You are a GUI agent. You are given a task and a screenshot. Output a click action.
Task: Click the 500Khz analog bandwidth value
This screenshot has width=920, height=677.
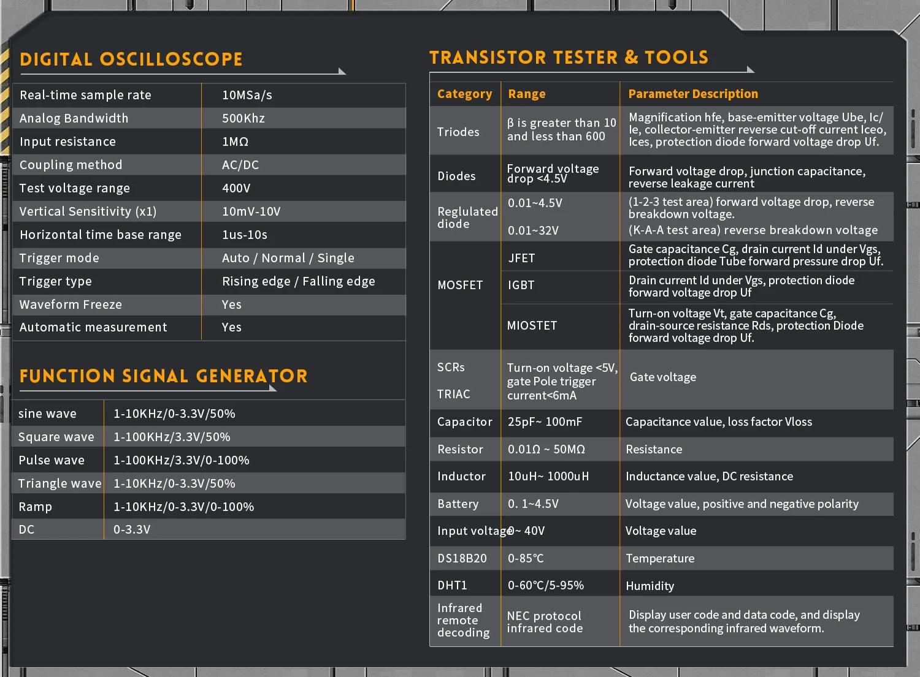[243, 118]
